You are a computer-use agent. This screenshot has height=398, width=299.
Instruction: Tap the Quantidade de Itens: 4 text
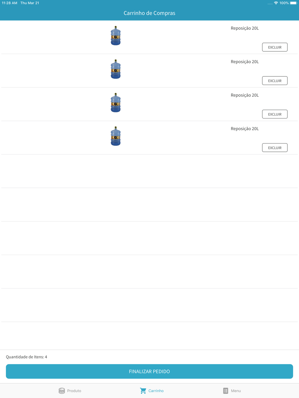tap(27, 357)
